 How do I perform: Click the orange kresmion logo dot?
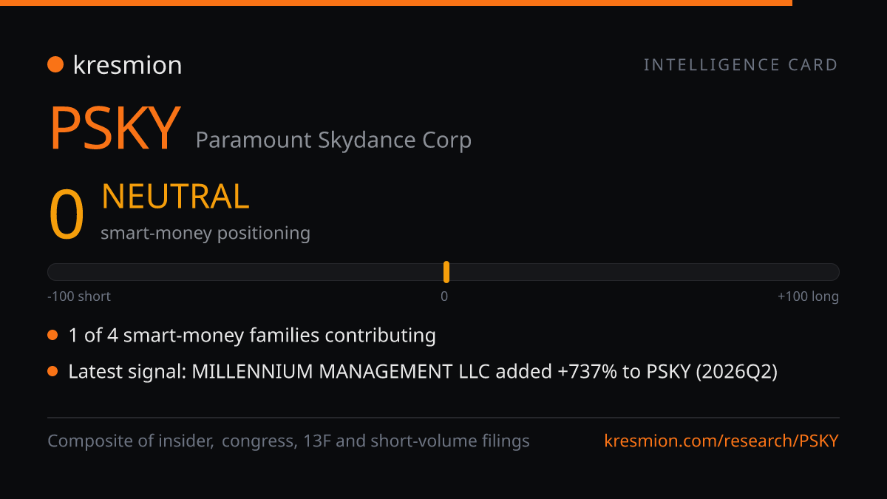[55, 65]
